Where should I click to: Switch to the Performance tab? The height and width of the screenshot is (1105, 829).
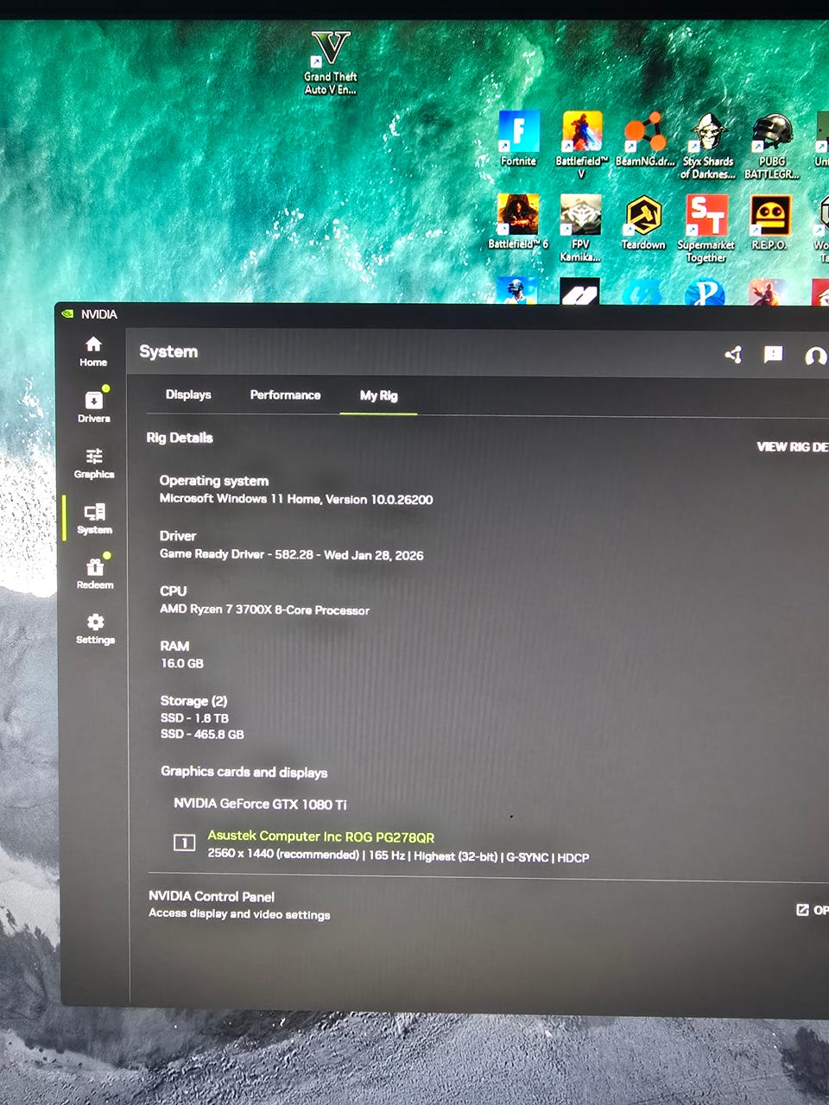click(x=285, y=395)
